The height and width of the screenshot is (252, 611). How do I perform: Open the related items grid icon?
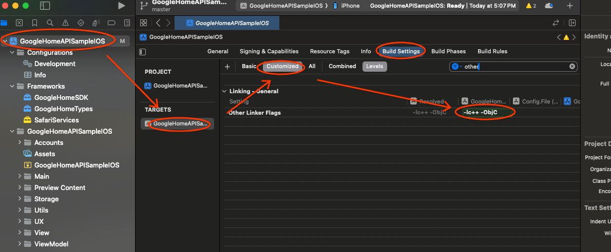pos(144,23)
